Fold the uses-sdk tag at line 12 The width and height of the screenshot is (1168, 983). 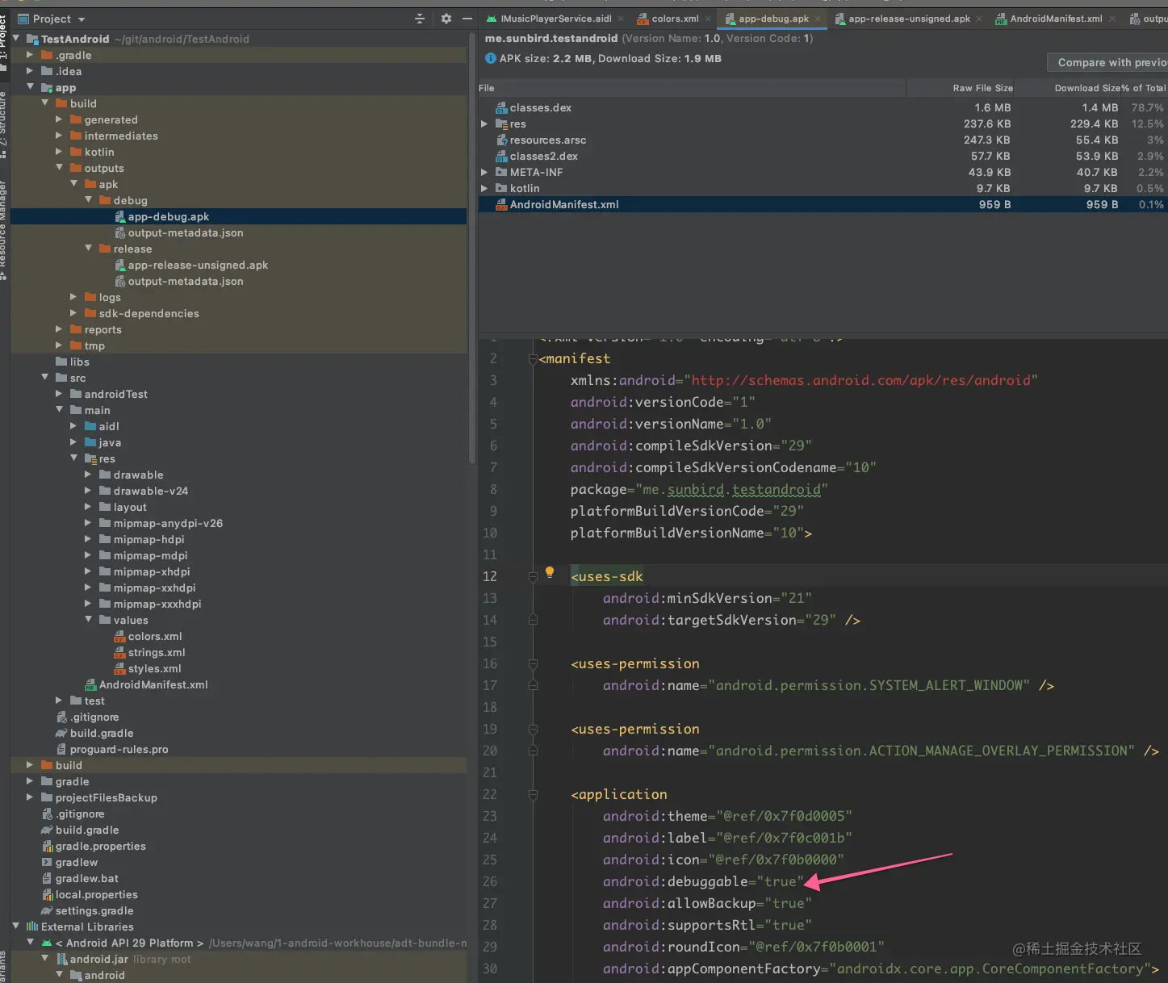533,576
